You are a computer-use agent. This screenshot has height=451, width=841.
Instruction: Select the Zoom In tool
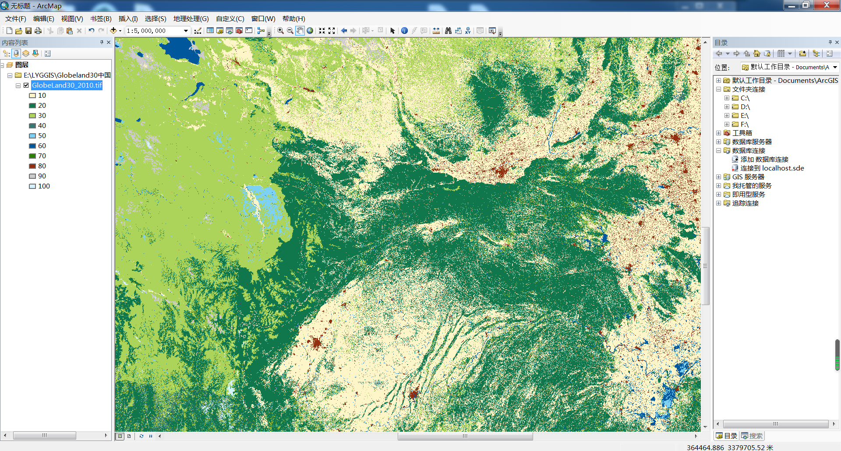pyautogui.click(x=280, y=31)
